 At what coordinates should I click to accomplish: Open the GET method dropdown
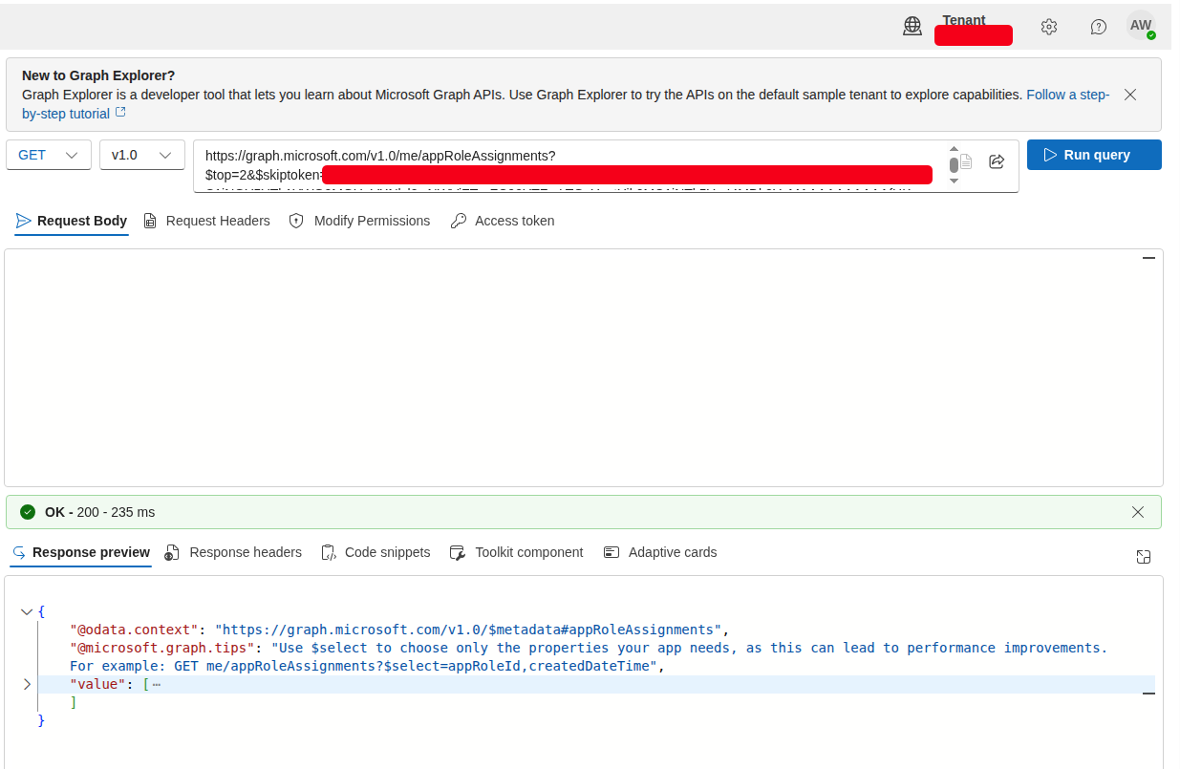click(x=49, y=155)
